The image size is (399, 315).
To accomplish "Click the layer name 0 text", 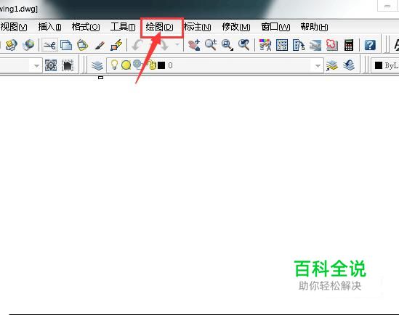I will [x=170, y=65].
